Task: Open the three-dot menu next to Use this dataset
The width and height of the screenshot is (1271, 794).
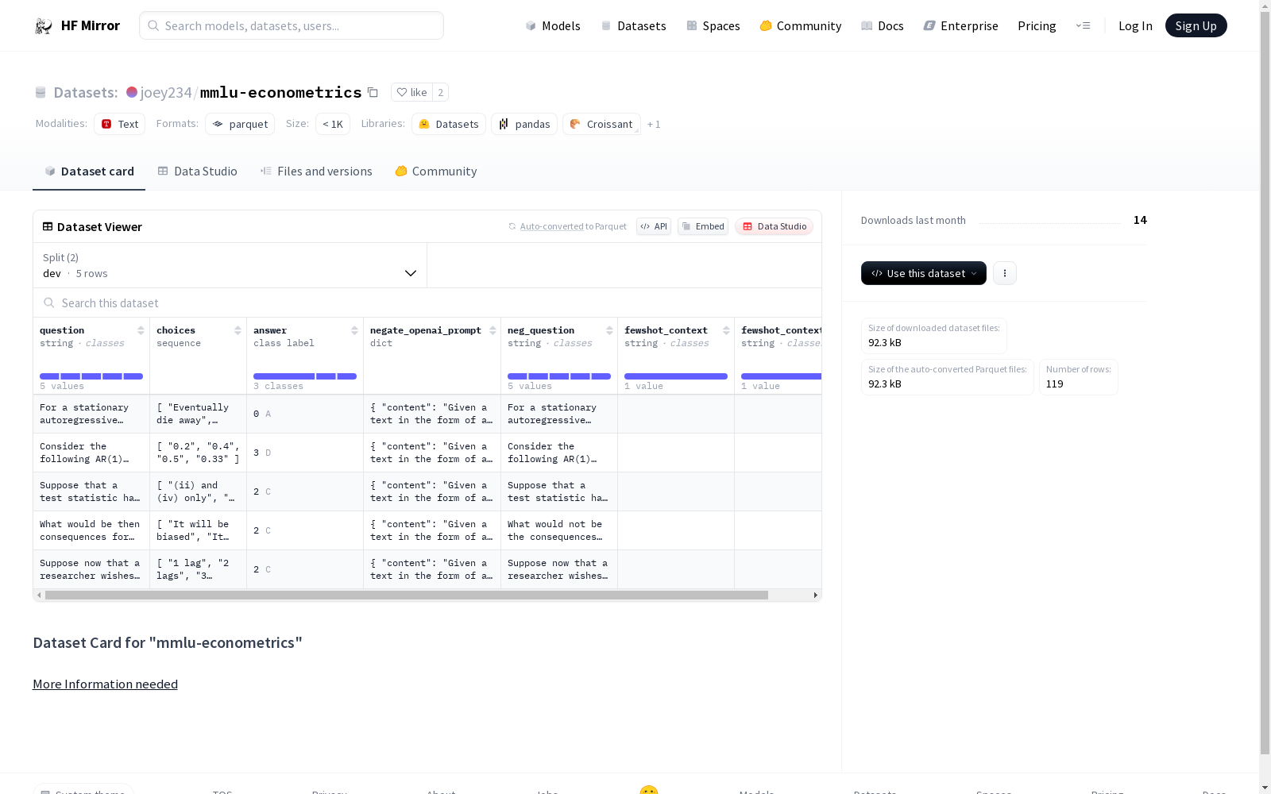Action: click(1005, 273)
